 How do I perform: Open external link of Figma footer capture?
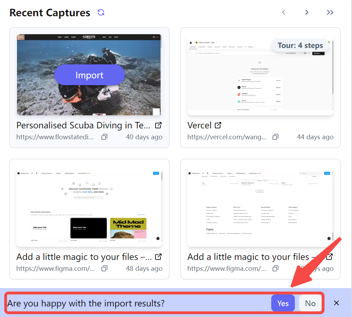coord(329,257)
